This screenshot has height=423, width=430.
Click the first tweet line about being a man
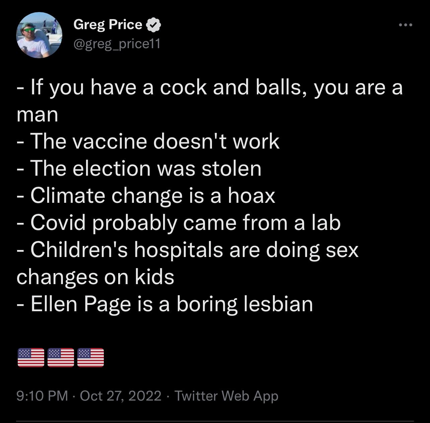pyautogui.click(x=210, y=101)
